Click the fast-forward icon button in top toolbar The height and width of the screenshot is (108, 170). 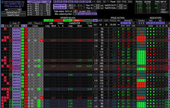55,2
